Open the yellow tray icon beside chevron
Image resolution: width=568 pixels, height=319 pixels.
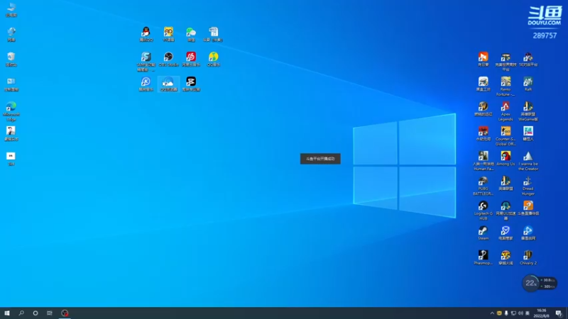tap(499, 313)
